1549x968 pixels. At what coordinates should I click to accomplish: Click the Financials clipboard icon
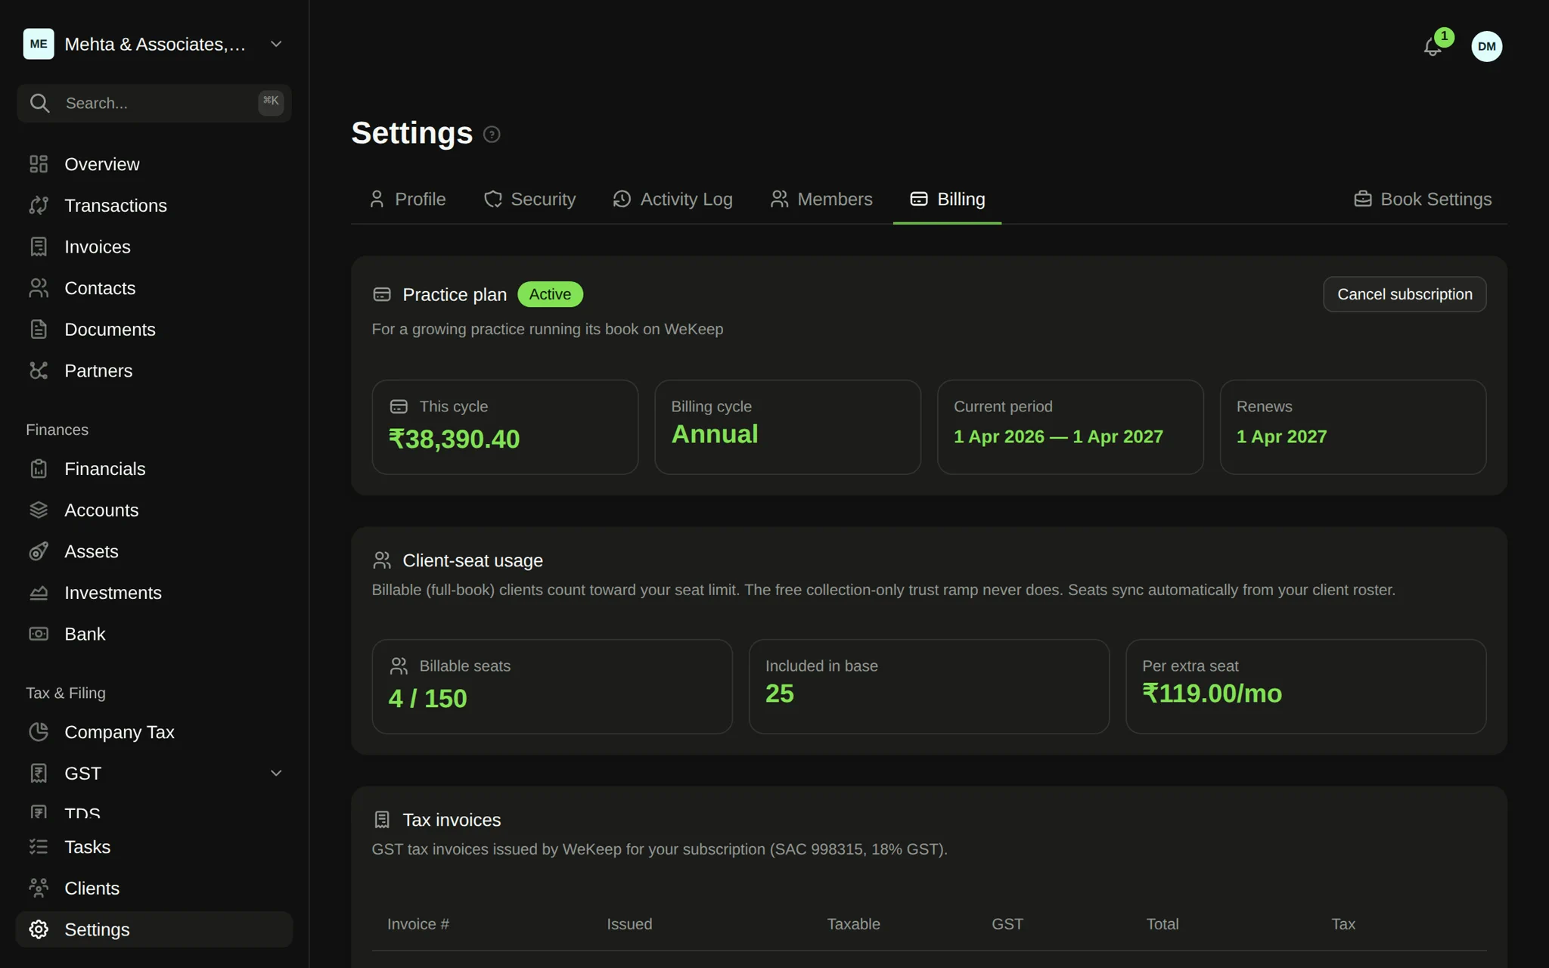(39, 469)
